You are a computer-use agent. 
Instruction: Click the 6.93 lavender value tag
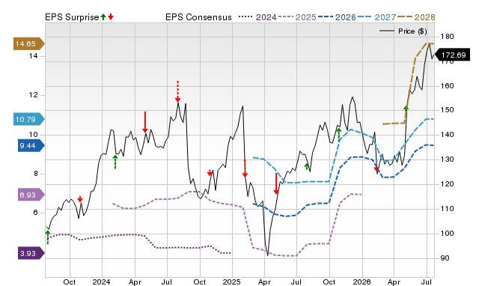tap(31, 195)
